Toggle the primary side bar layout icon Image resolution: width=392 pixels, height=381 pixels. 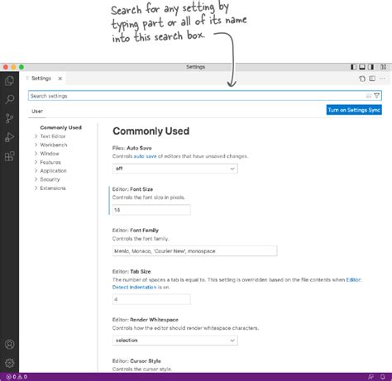[353, 67]
